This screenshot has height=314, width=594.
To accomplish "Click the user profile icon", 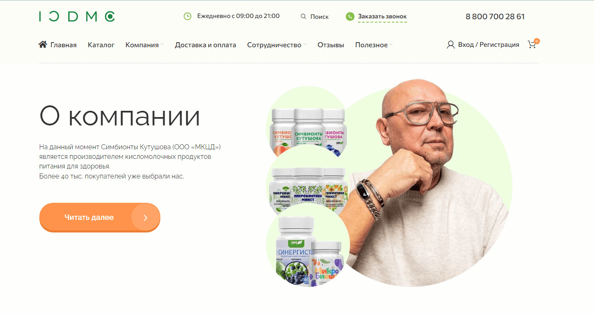I will [451, 45].
